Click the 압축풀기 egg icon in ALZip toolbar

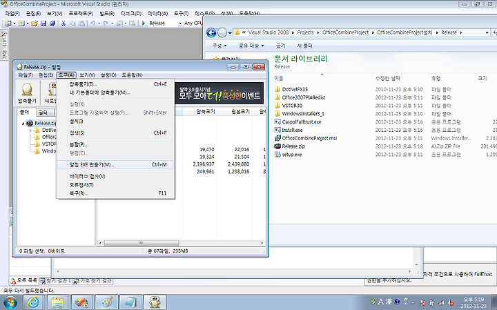coord(27,89)
